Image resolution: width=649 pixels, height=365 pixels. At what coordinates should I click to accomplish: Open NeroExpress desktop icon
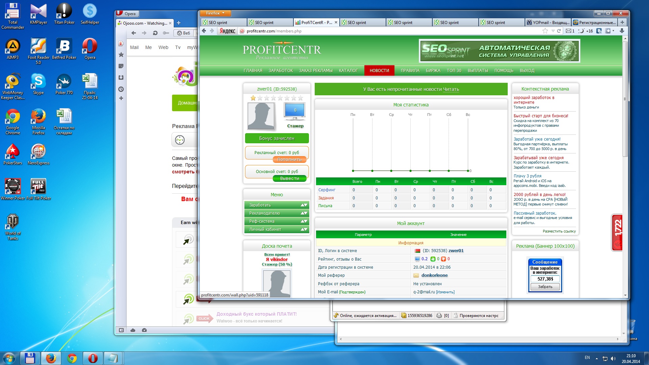click(x=39, y=154)
